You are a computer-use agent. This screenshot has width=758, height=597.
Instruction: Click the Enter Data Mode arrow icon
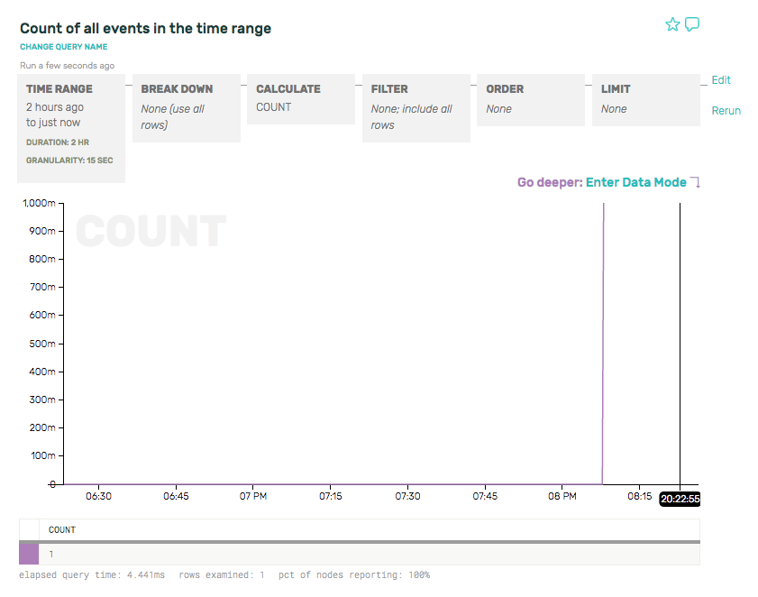695,183
